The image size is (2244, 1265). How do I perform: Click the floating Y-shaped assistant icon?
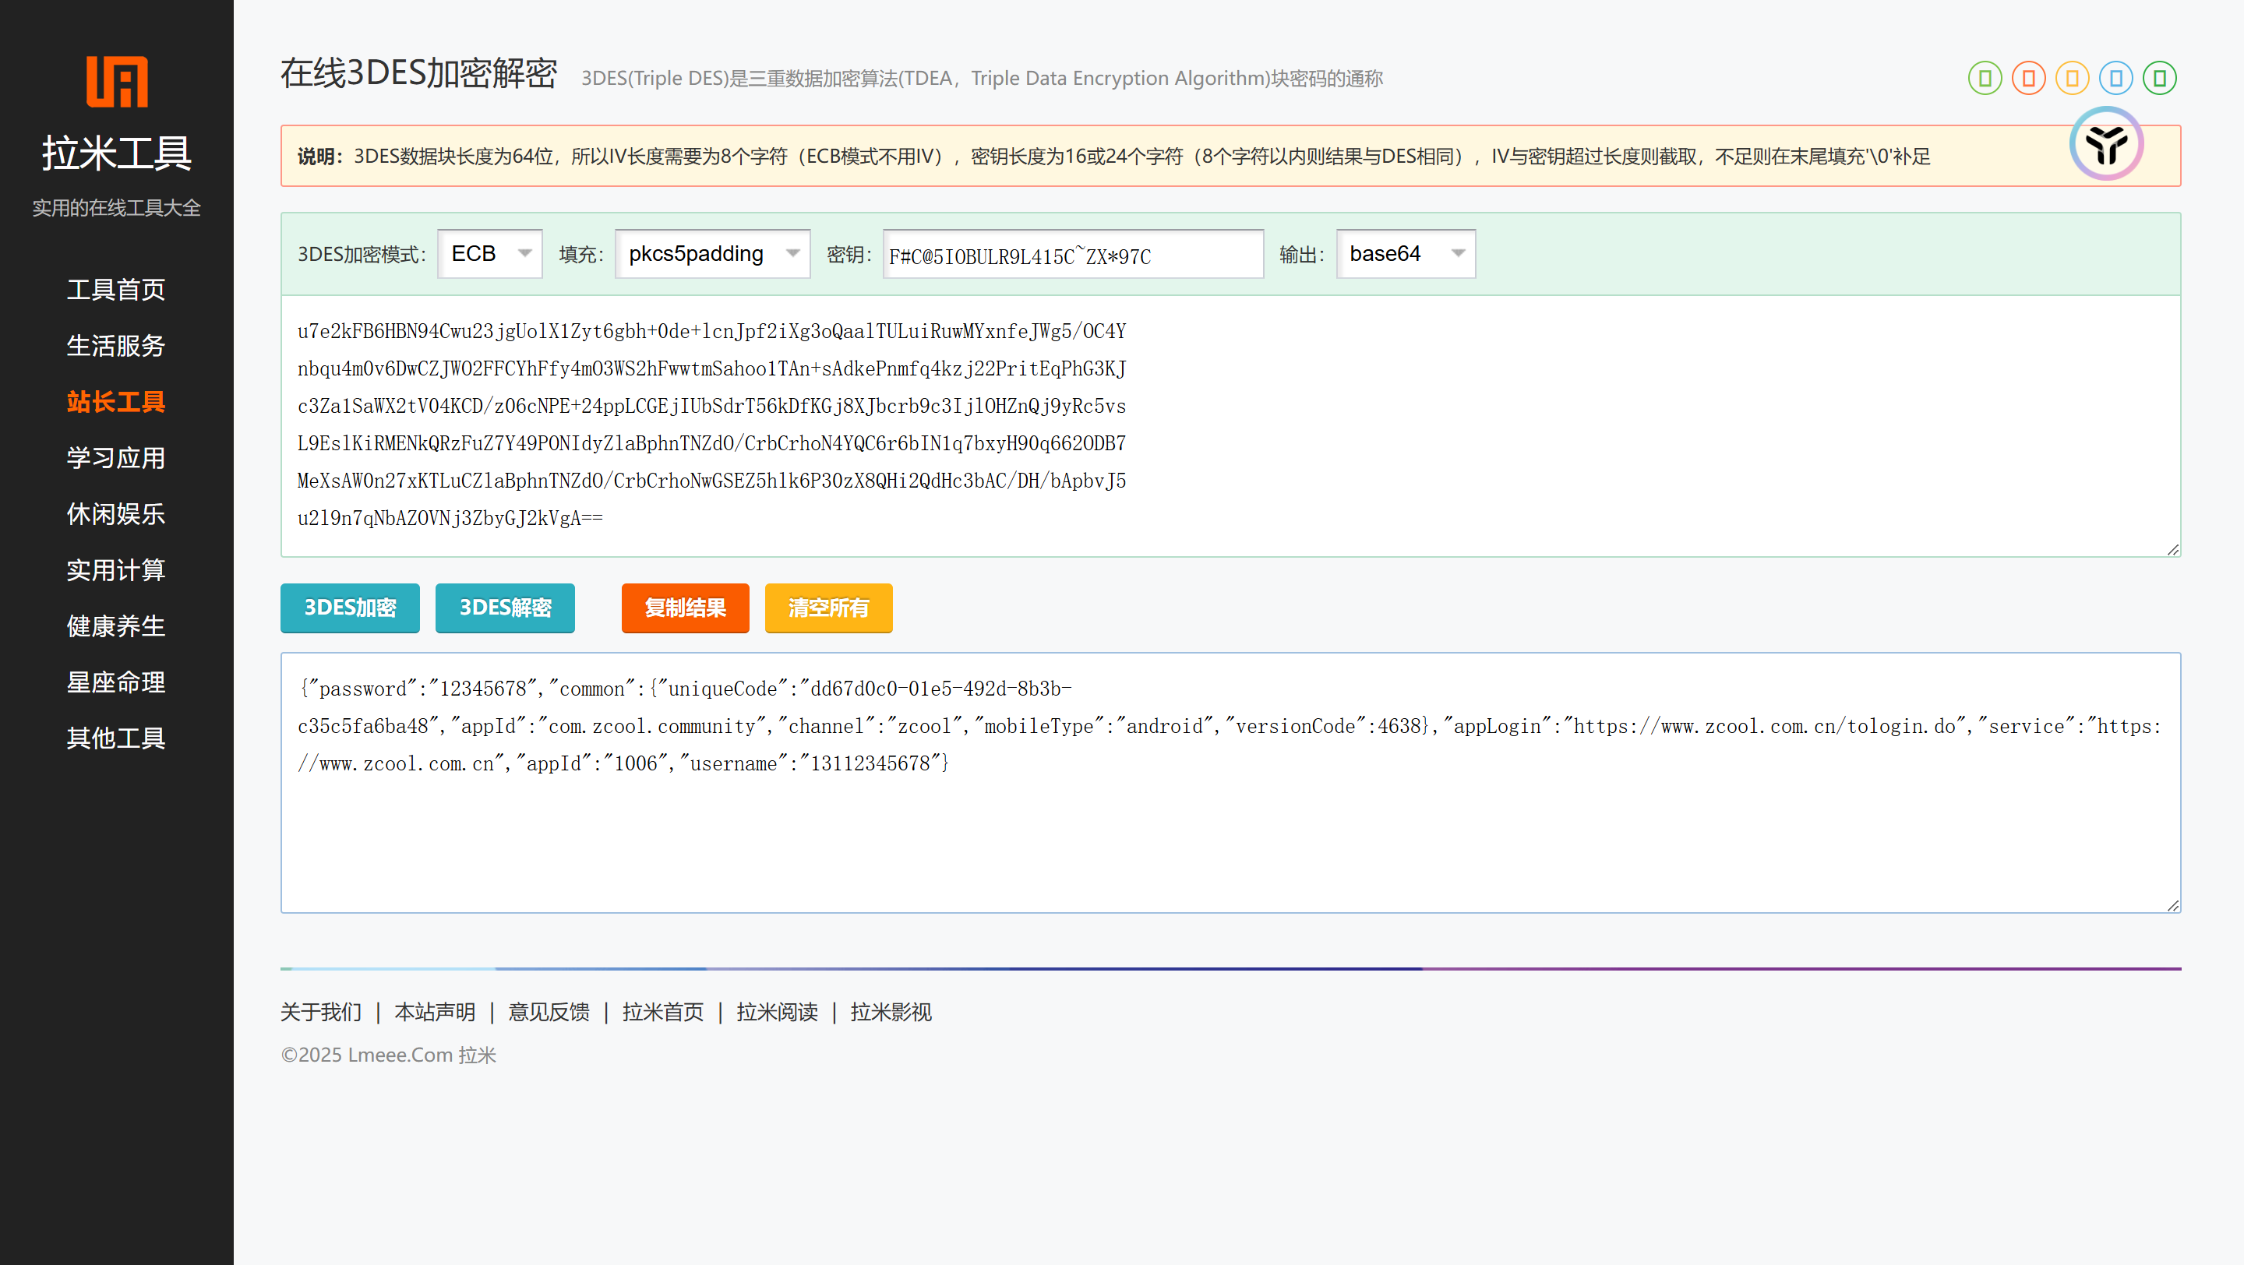(2105, 143)
